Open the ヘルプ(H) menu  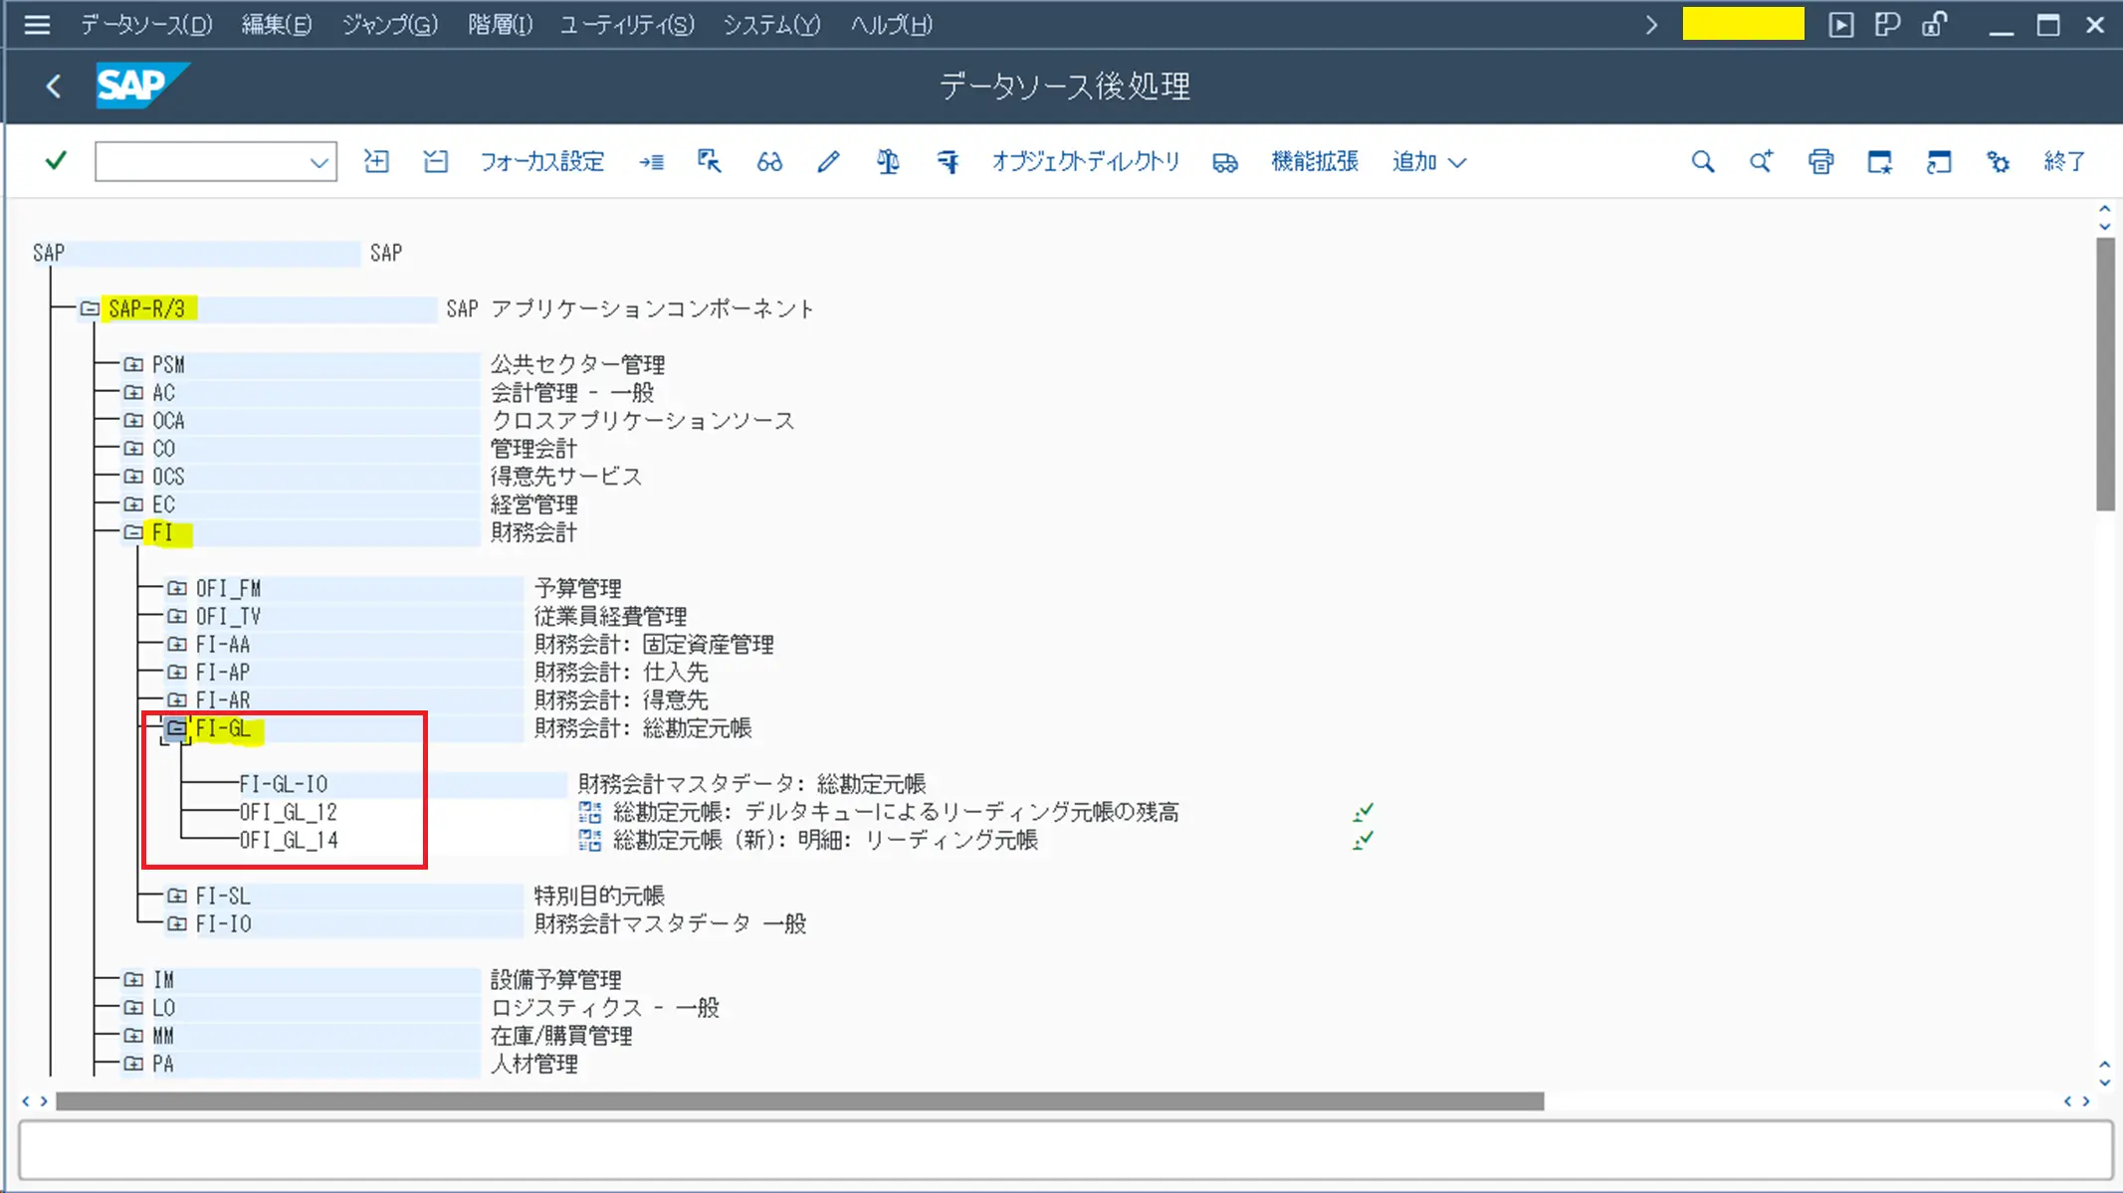pos(891,25)
